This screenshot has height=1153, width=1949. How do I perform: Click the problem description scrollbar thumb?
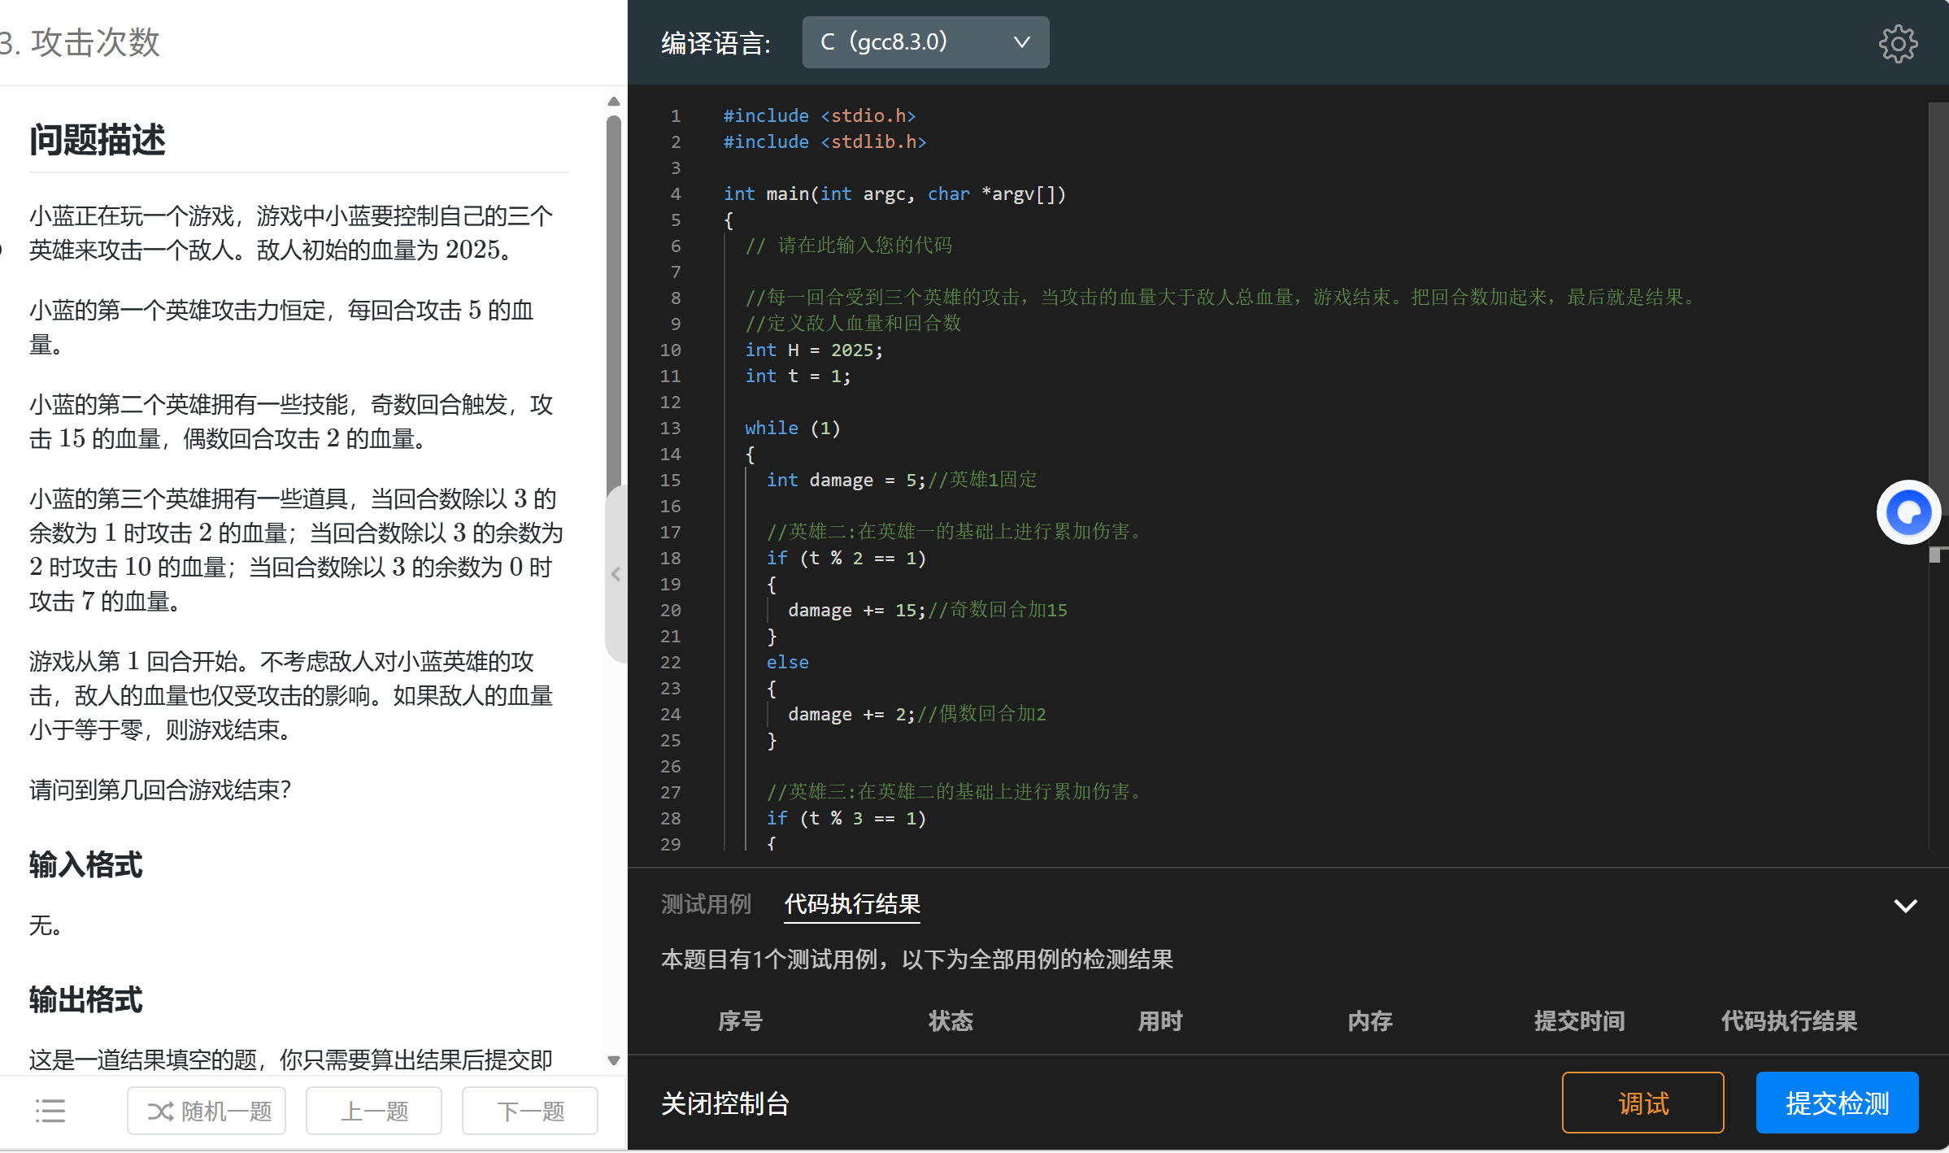pyautogui.click(x=614, y=301)
